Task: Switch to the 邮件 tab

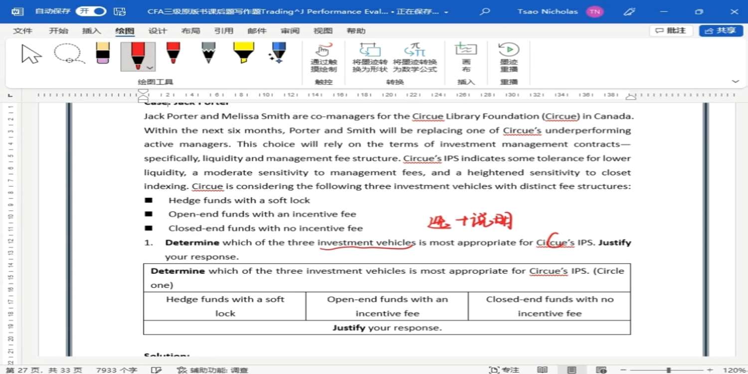Action: click(x=257, y=31)
